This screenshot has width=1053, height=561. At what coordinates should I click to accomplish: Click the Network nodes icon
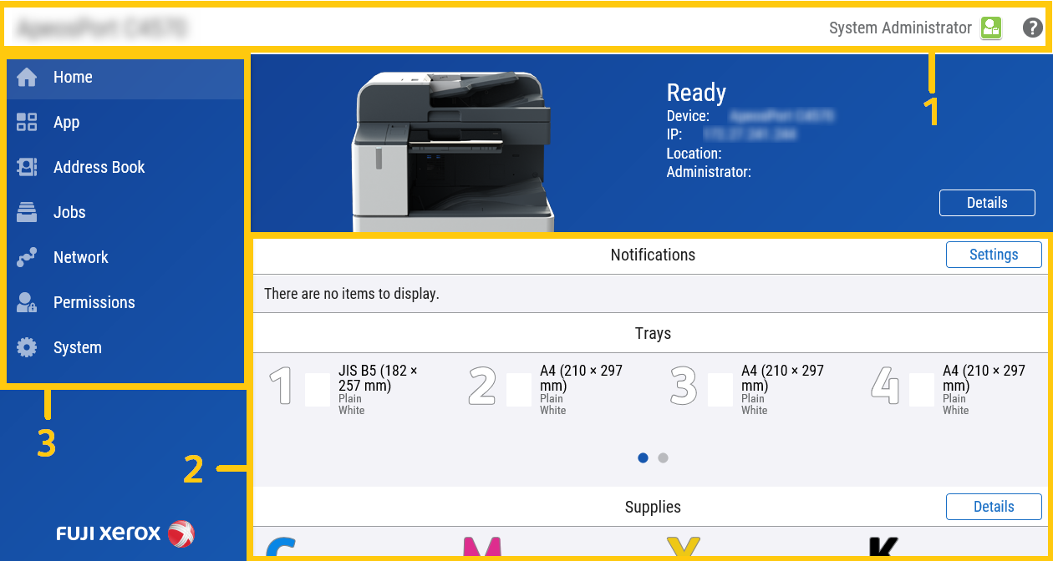click(x=27, y=258)
